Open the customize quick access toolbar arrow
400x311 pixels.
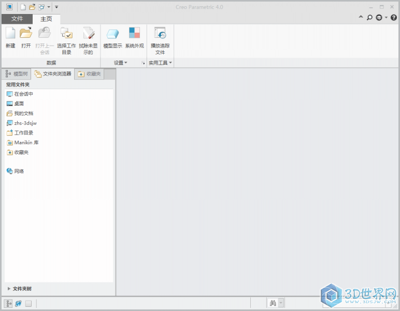click(56, 7)
